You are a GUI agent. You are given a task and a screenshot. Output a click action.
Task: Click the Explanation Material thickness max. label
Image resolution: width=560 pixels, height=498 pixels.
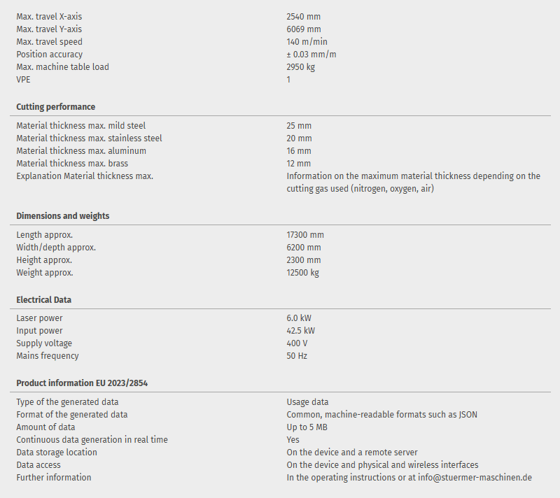[85, 176]
